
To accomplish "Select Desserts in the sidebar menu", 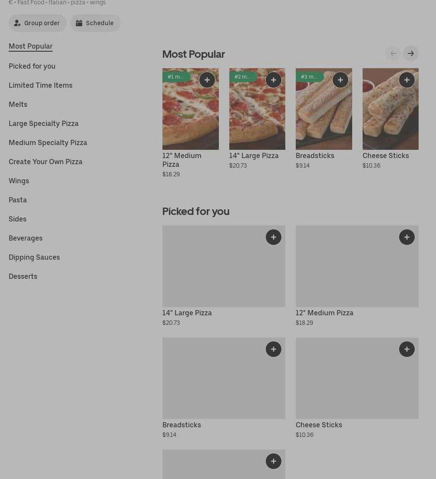I will (23, 276).
